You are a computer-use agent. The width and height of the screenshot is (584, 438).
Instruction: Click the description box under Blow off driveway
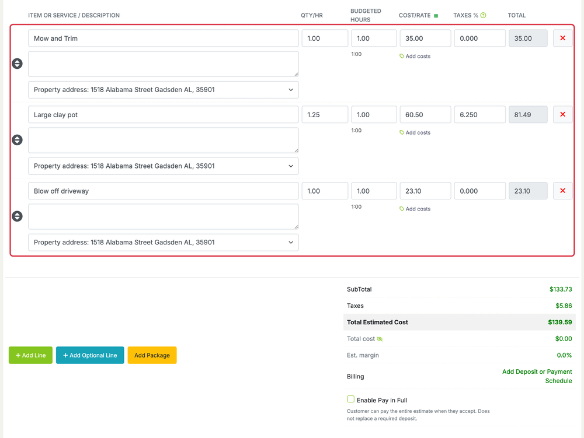pos(163,216)
